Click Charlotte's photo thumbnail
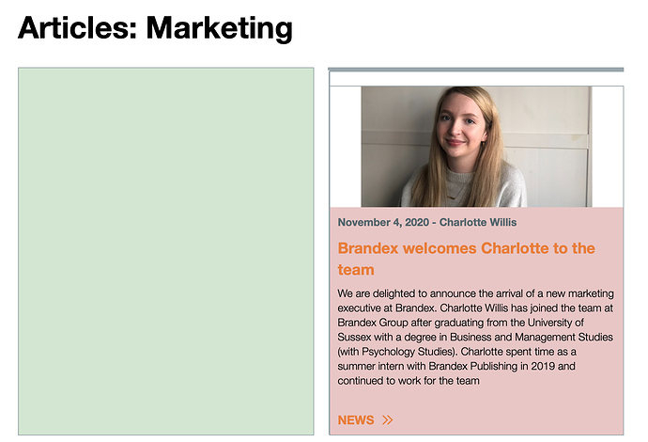 point(476,147)
